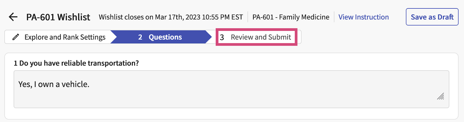Click step number 3 in the stepper
The image size is (464, 122).
[222, 37]
